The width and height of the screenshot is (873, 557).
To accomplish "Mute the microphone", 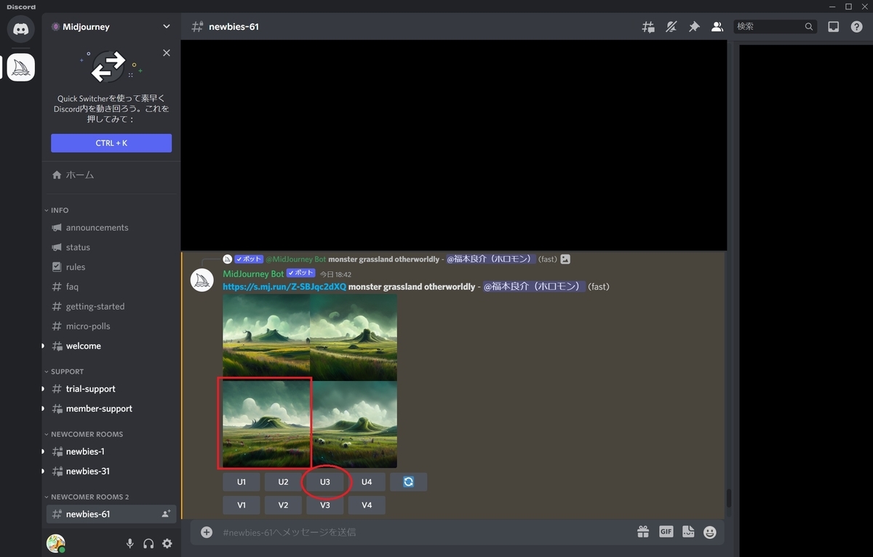I will (130, 543).
